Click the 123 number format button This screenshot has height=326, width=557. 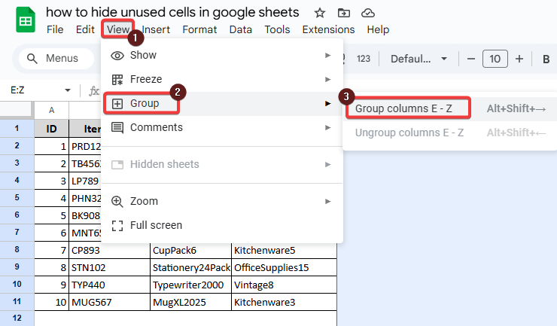364,59
